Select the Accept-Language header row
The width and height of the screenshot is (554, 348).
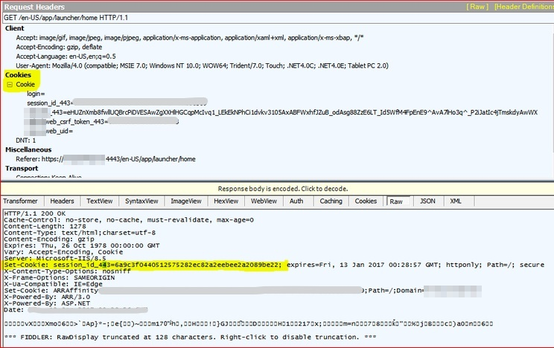[66, 57]
